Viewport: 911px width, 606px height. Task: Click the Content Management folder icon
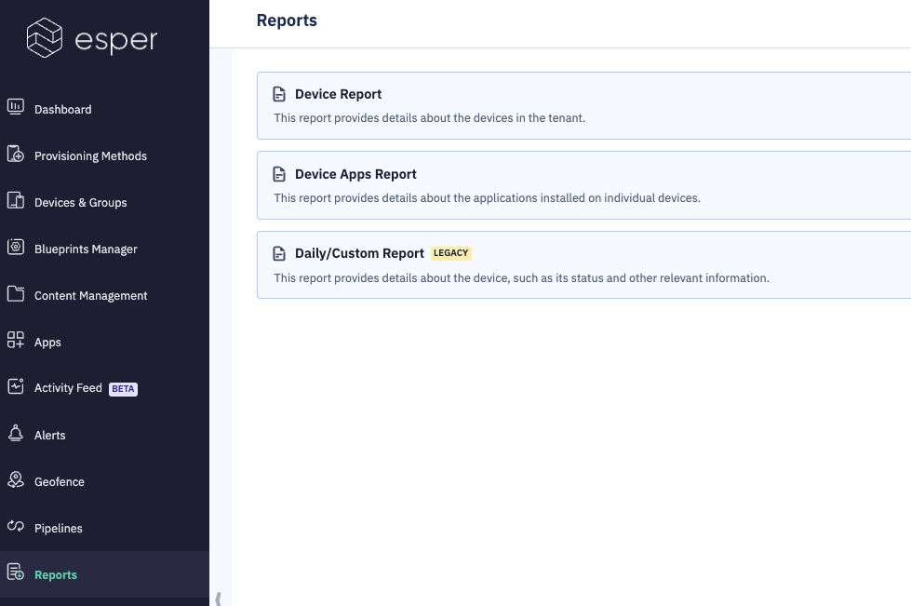pos(16,294)
